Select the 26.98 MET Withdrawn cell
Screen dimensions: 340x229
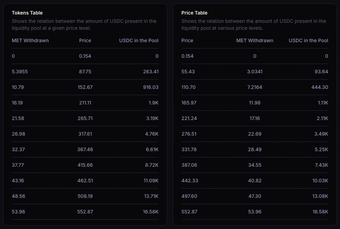point(18,134)
